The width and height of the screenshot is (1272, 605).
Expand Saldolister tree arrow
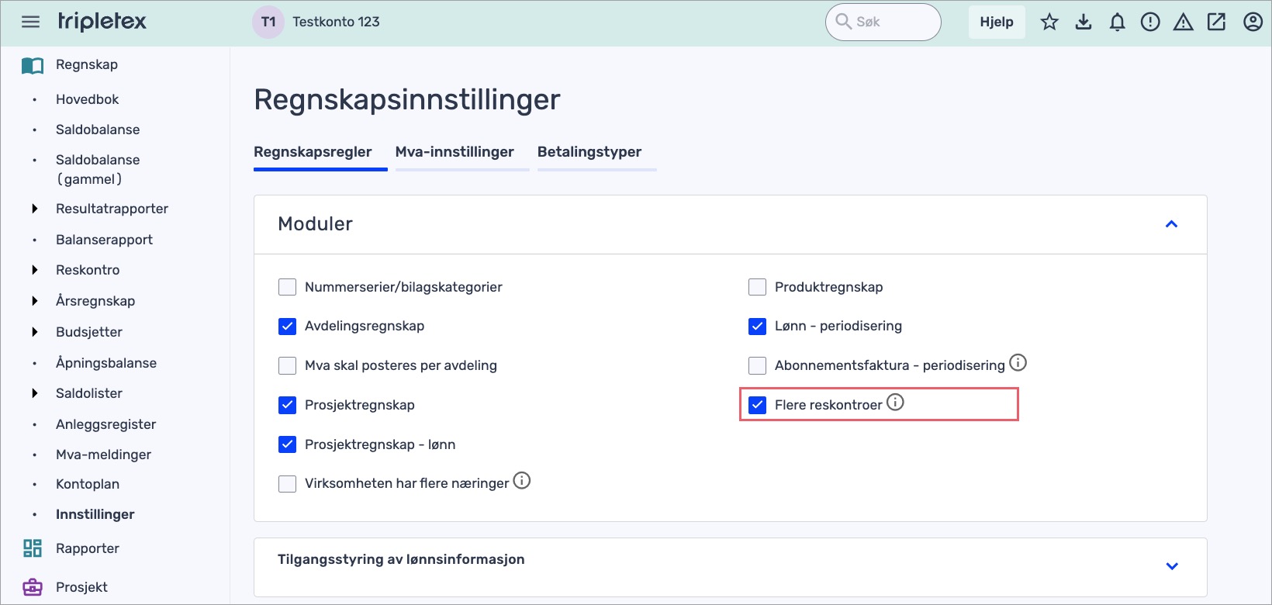(x=34, y=393)
